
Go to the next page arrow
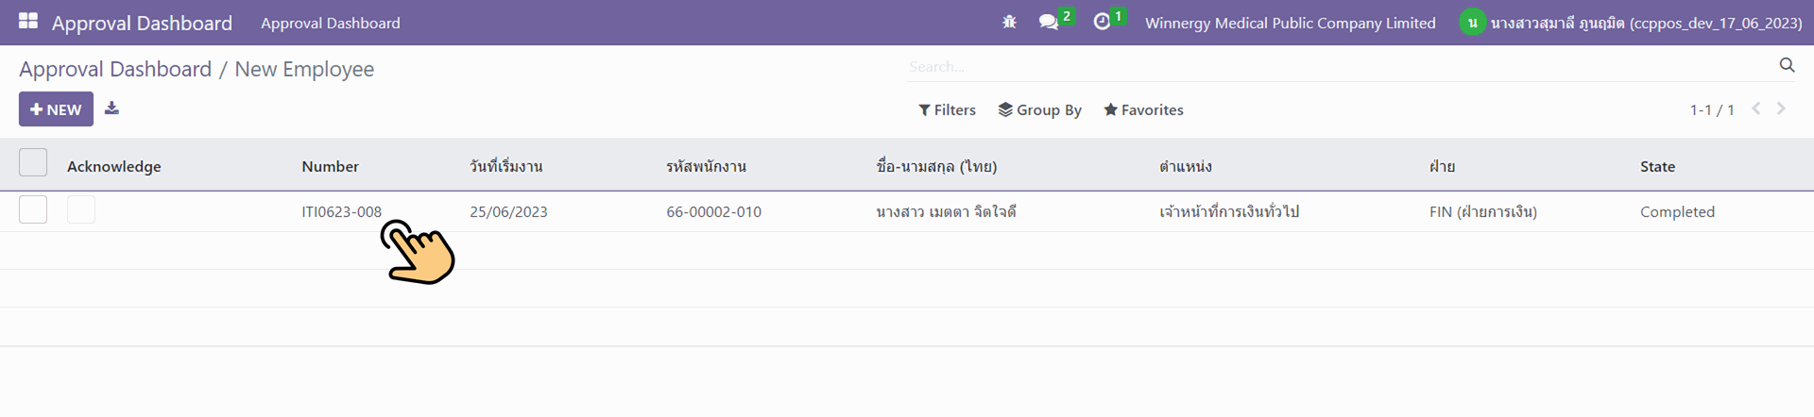[1781, 108]
